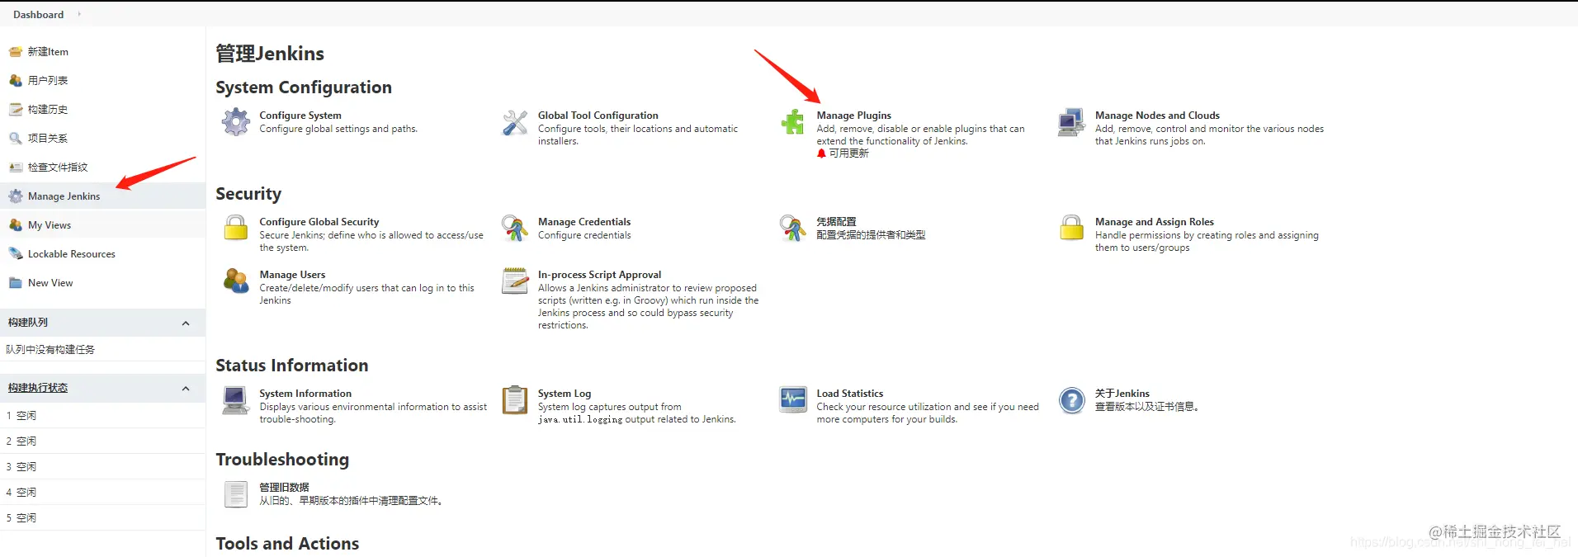Click the 用户列表 sidebar icon
The image size is (1578, 557).
(16, 80)
